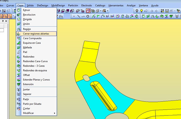Viewport: 181px width, 119px height.
Task: Toggle the highlighted wireframe display mode
Action: tap(88, 11)
